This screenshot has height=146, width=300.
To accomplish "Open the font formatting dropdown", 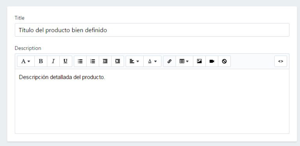I will coord(26,61).
